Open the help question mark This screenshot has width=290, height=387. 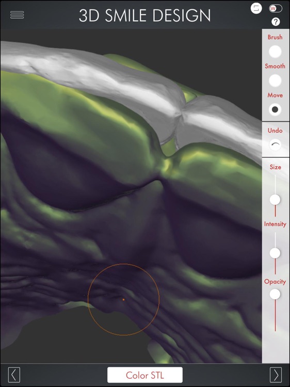click(276, 22)
